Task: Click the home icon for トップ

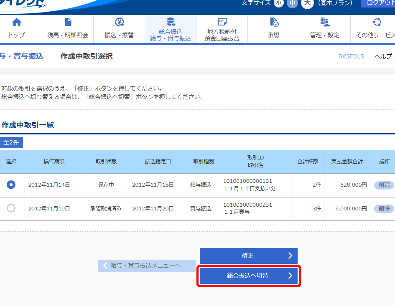Action: (x=16, y=23)
